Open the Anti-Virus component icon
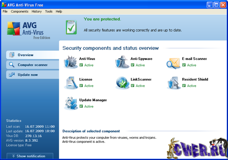Viewport: 228px width, 160px height. 71,62
